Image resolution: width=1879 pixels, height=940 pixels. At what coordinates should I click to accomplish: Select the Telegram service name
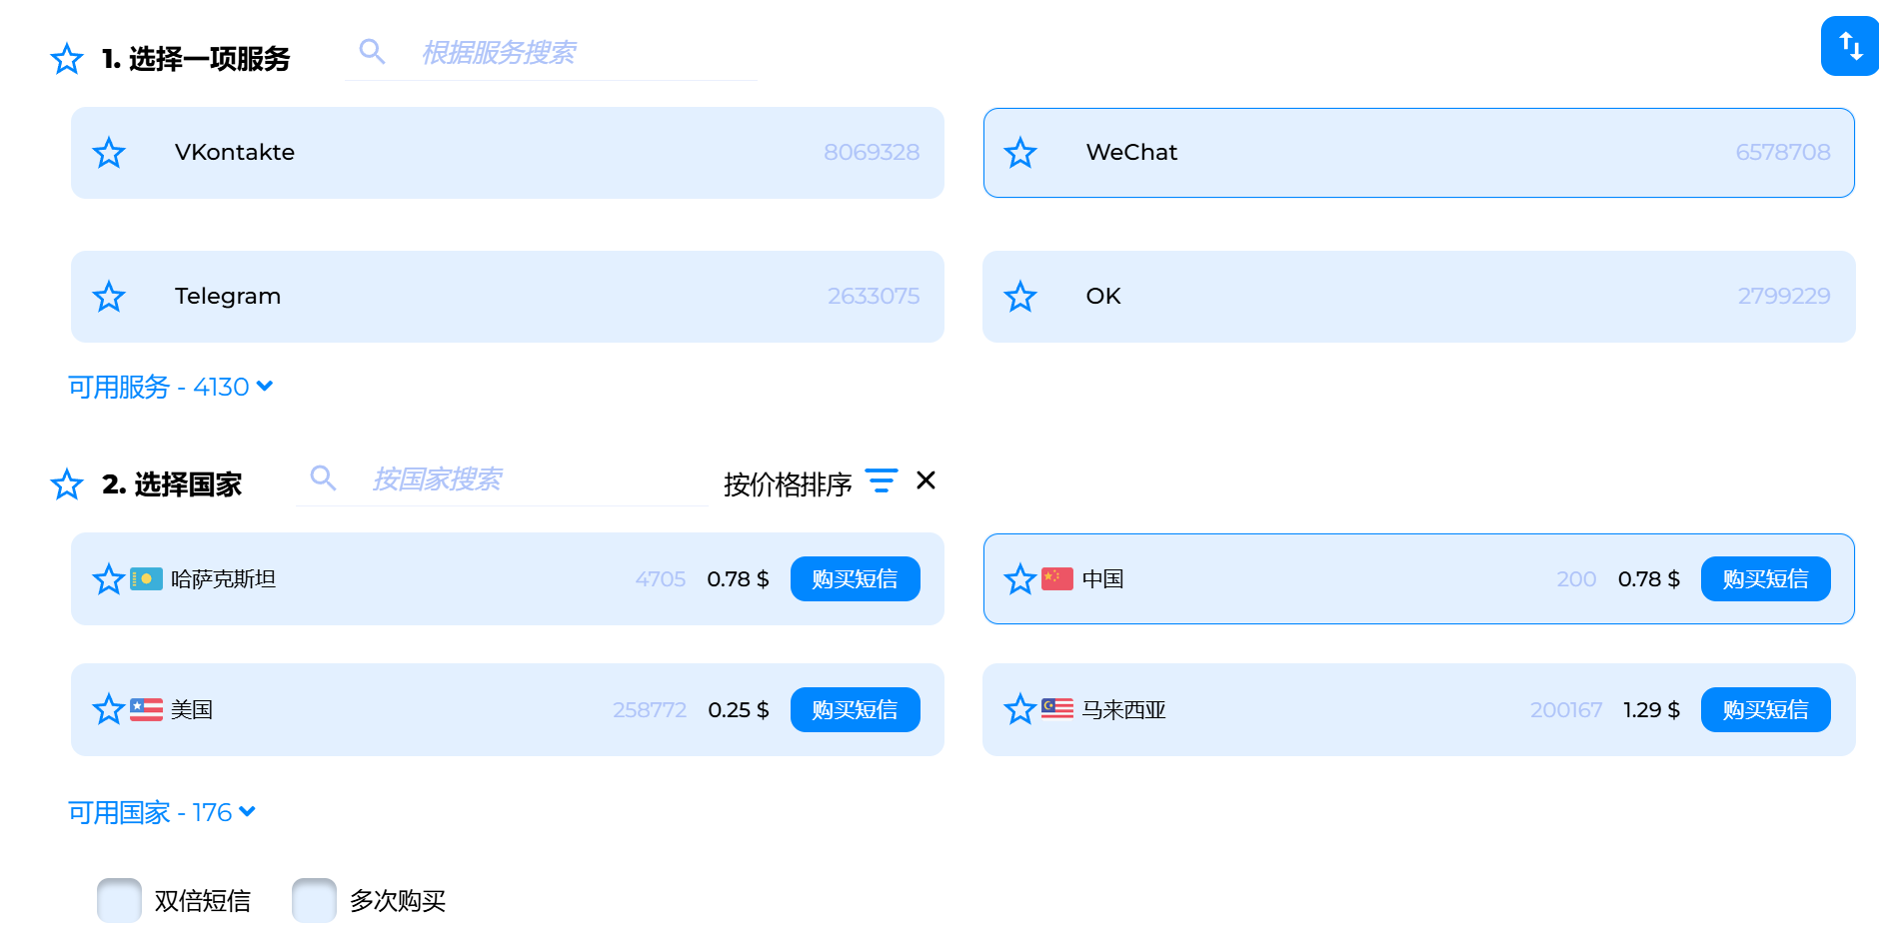tap(228, 296)
